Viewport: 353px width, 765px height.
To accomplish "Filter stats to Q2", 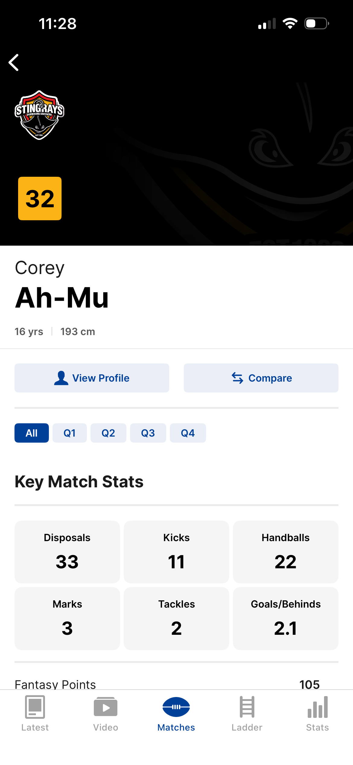I will pos(108,433).
